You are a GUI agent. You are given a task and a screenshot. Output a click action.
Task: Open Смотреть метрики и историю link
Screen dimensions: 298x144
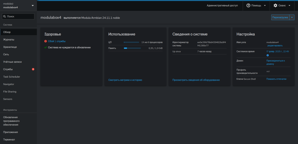coord(125,80)
